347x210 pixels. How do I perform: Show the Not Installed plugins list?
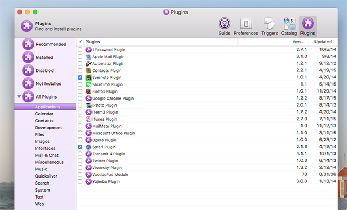point(49,84)
